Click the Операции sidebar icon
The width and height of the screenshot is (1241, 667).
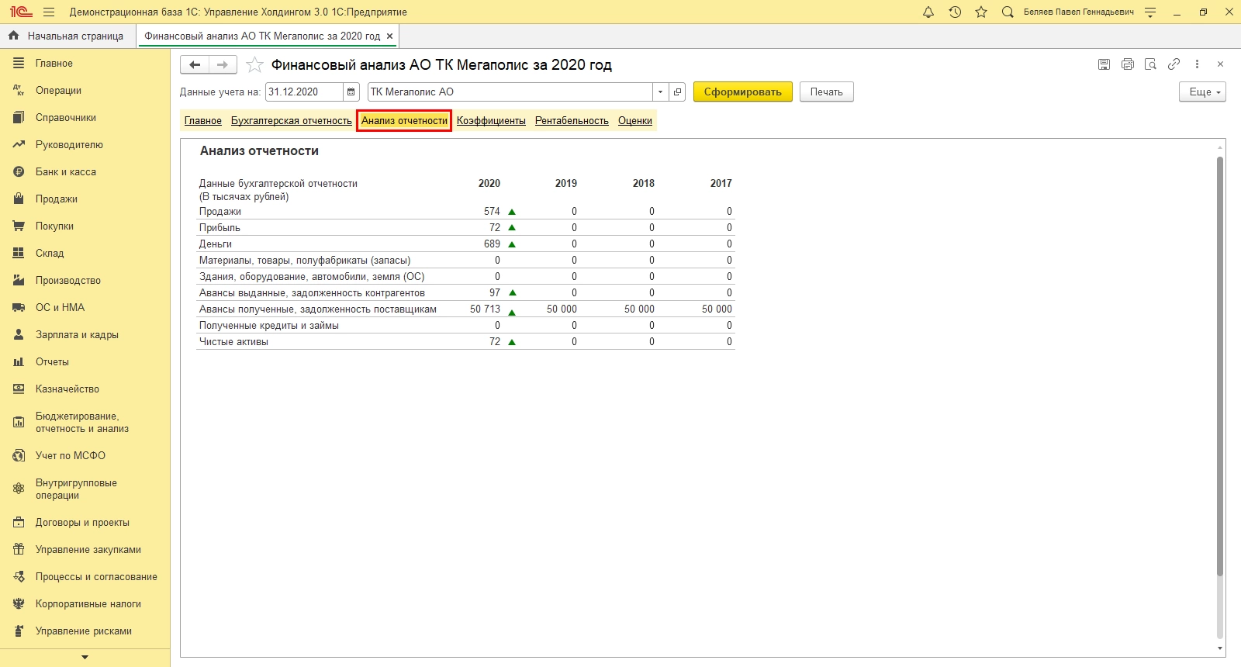point(19,91)
